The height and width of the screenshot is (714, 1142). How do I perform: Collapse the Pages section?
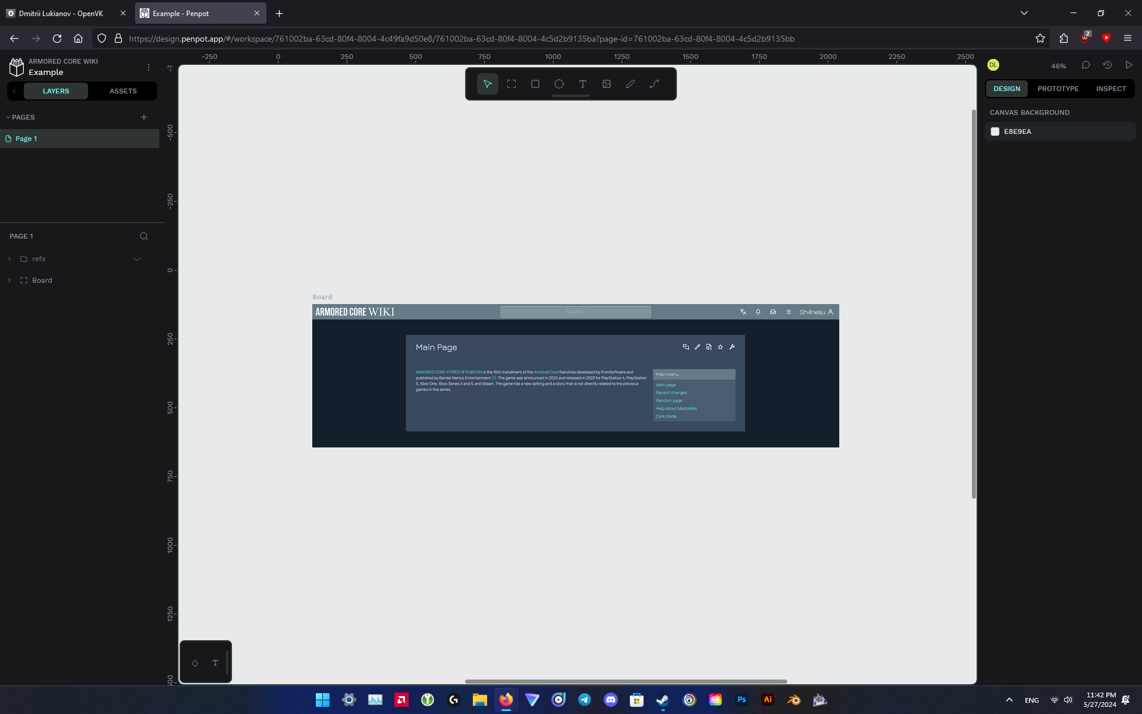point(8,117)
